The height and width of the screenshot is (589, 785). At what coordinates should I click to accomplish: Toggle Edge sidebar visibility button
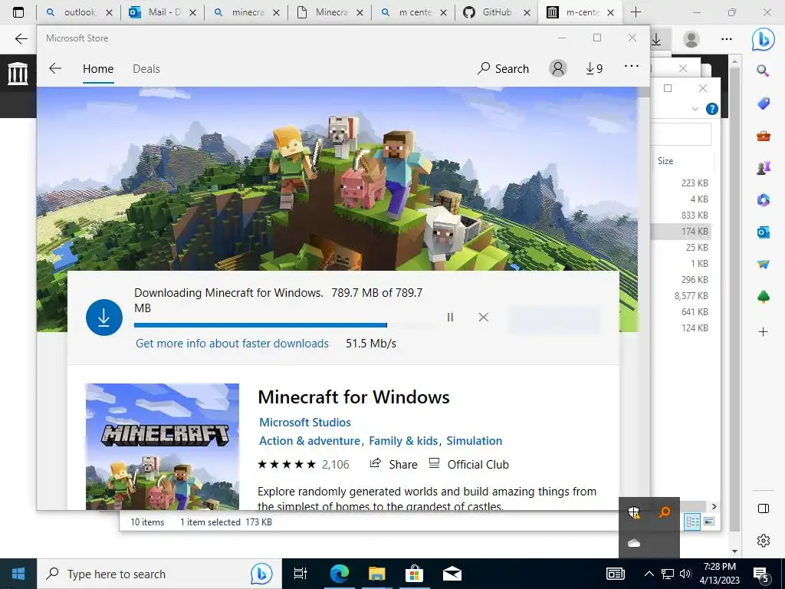coord(763,509)
